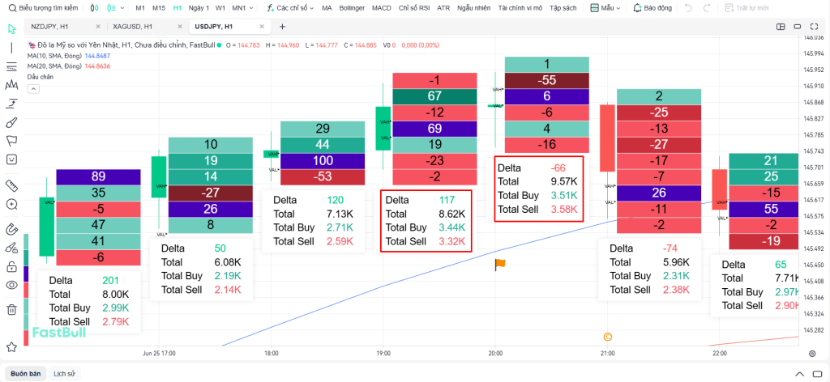Select the zoom-in magnifier tool
The height and width of the screenshot is (382, 830).
coord(11,205)
